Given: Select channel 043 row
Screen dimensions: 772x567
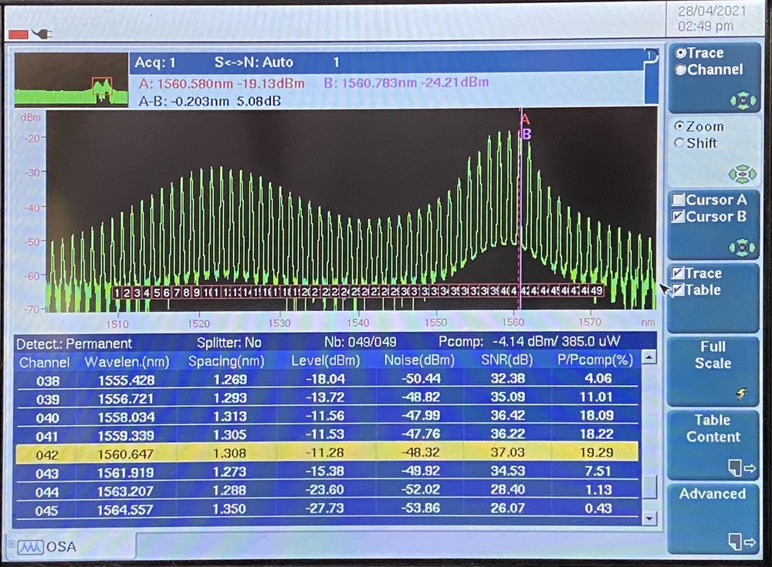Looking at the screenshot, I should (327, 472).
